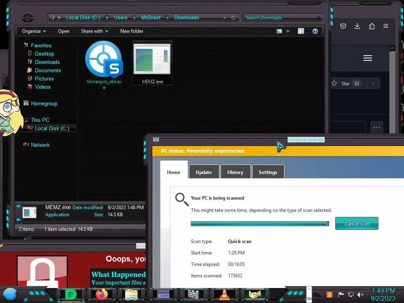Click in the Search Downloads field
This screenshot has height=303, width=404.
tap(283, 17)
